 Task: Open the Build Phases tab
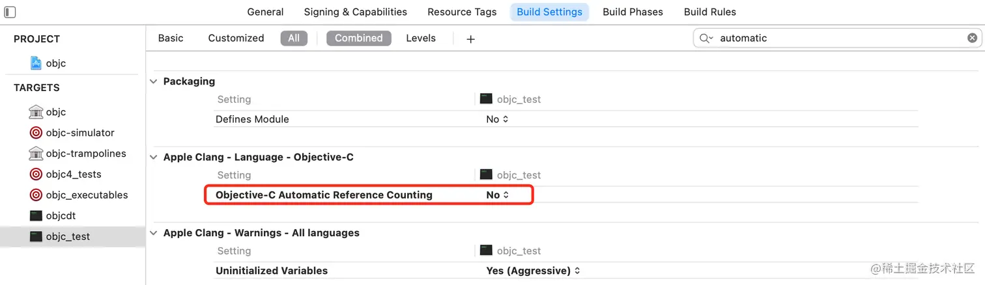pos(633,12)
